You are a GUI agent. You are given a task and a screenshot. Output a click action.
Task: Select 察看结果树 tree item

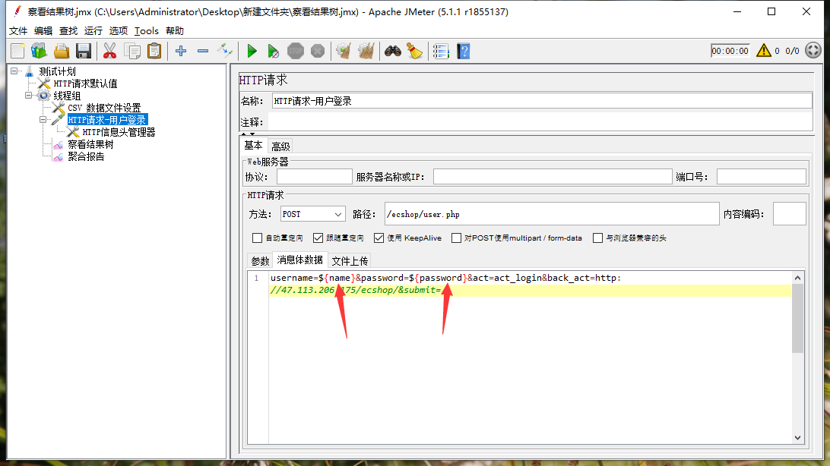90,144
